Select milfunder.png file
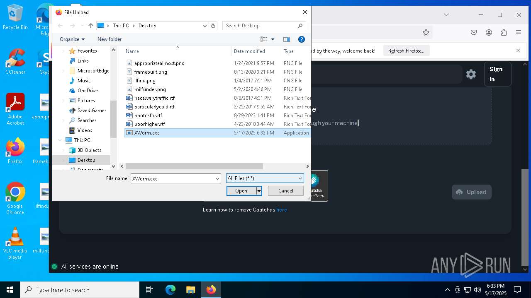 pos(217,89)
